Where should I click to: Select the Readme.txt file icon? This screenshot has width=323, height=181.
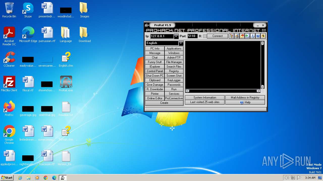pyautogui.click(x=66, y=109)
